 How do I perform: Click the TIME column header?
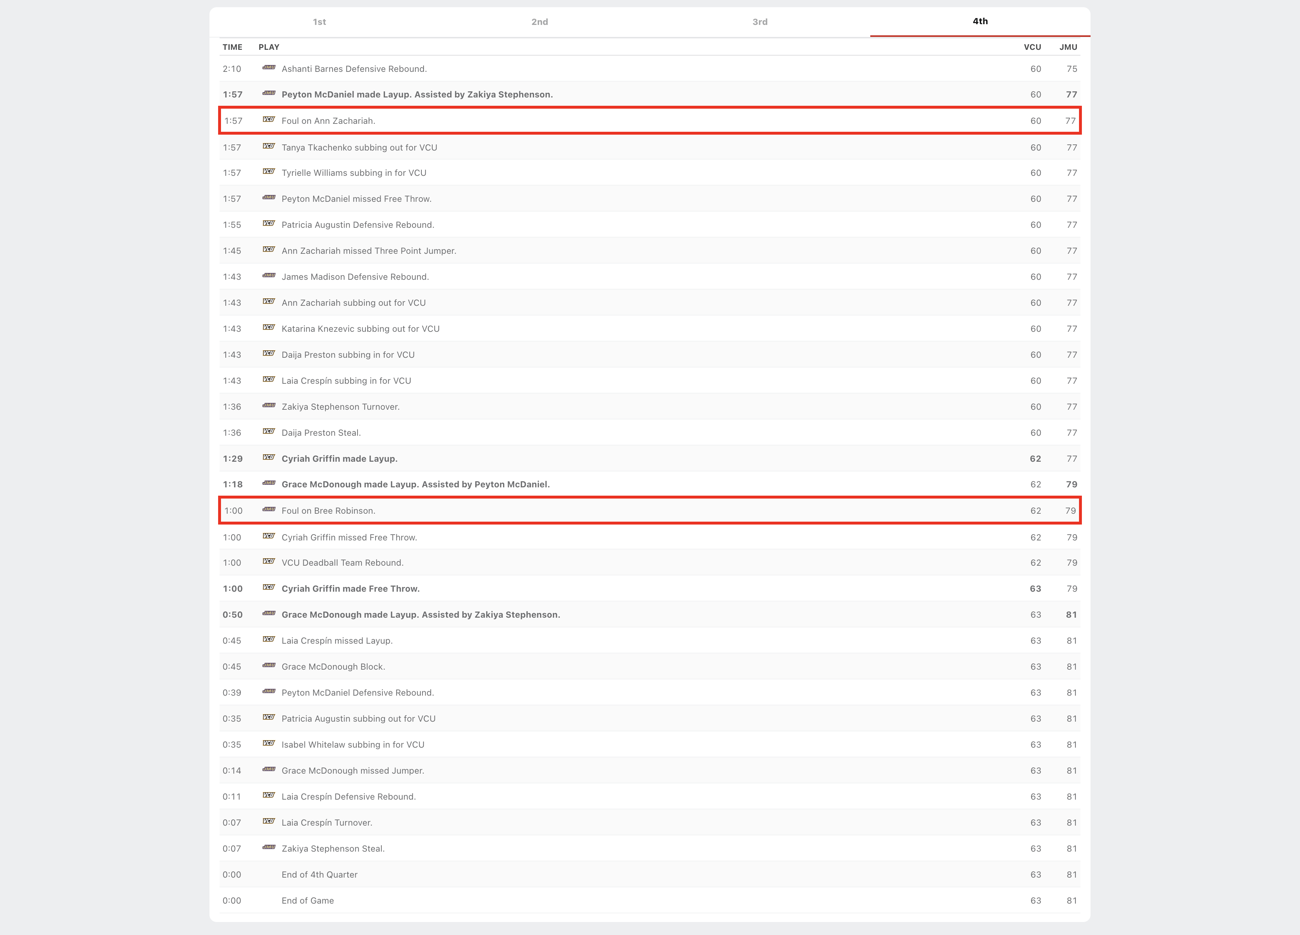tap(232, 47)
